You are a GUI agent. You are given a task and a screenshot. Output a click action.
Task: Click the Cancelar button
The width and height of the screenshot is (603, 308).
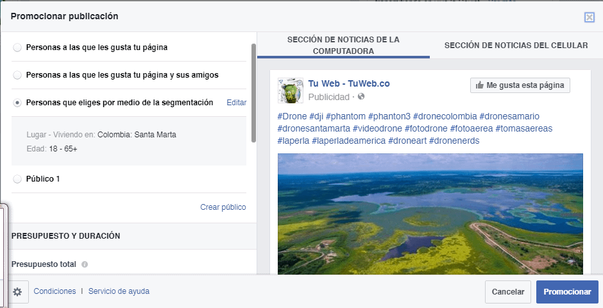point(508,292)
